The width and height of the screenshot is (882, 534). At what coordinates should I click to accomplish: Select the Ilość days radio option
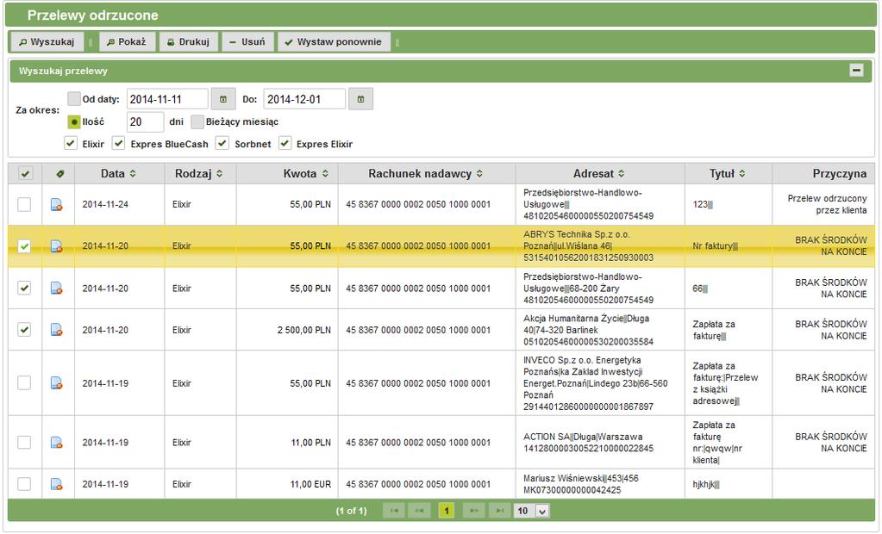click(x=74, y=121)
